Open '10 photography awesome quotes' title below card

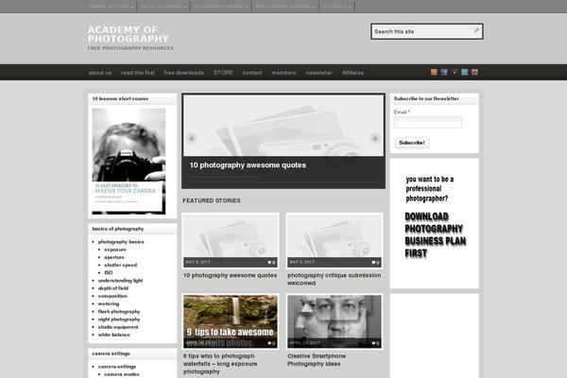click(230, 275)
